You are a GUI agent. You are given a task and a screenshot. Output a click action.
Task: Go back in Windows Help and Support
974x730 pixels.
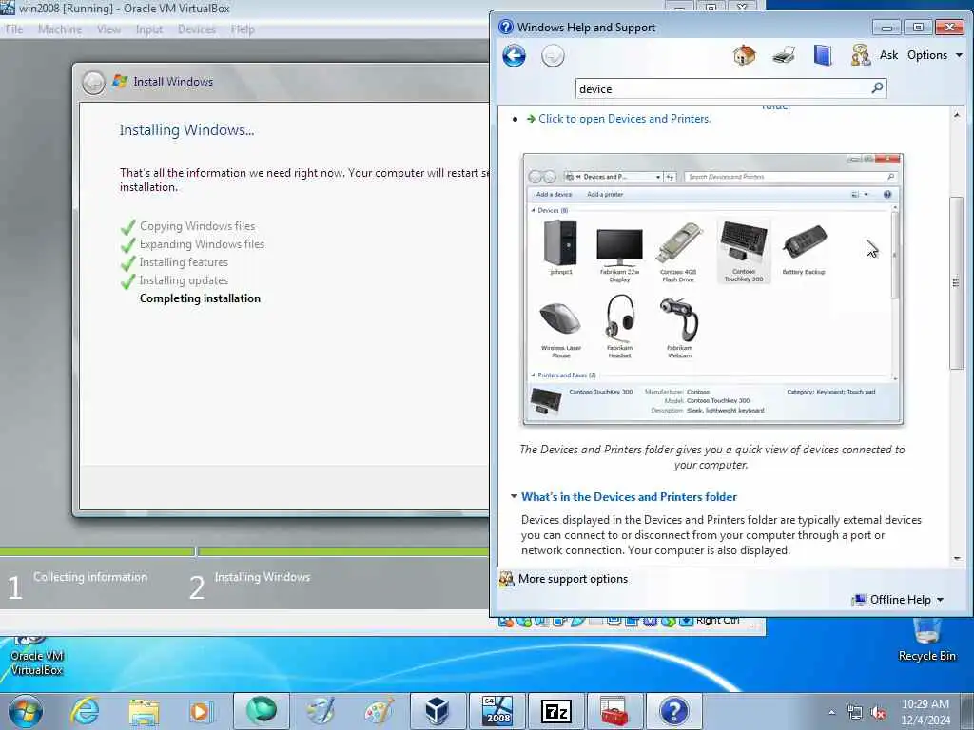(514, 56)
